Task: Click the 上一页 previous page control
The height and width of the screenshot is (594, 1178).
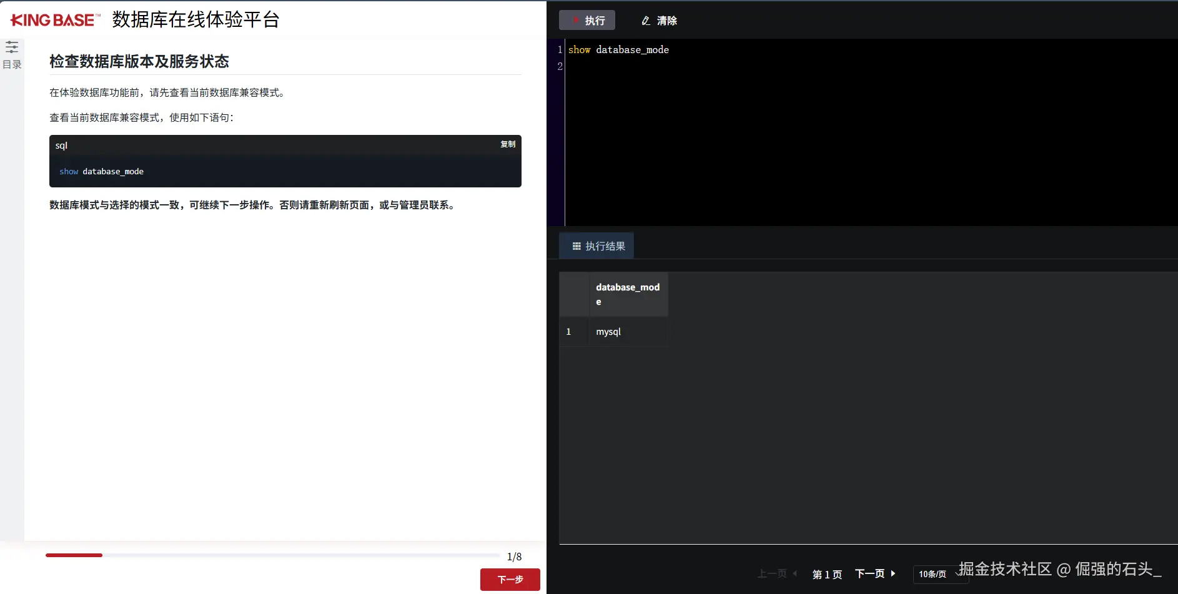Action: [x=773, y=573]
